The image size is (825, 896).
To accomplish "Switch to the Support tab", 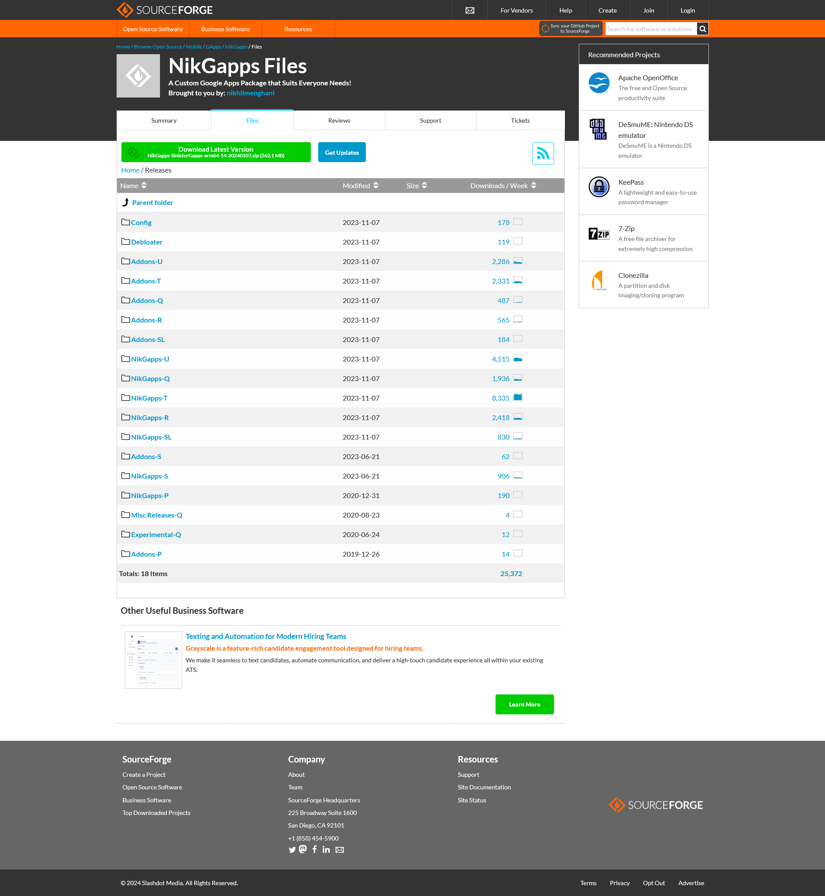I will [x=430, y=121].
